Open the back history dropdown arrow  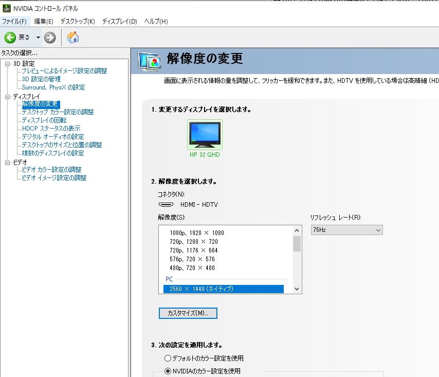[38, 37]
